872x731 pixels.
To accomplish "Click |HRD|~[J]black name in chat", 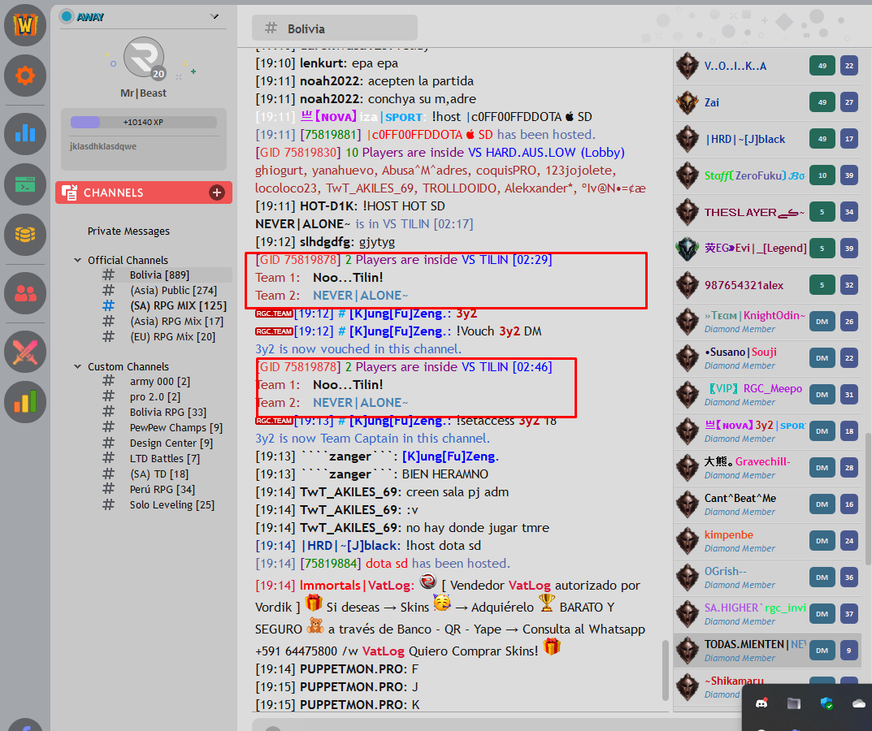I will tap(349, 545).
